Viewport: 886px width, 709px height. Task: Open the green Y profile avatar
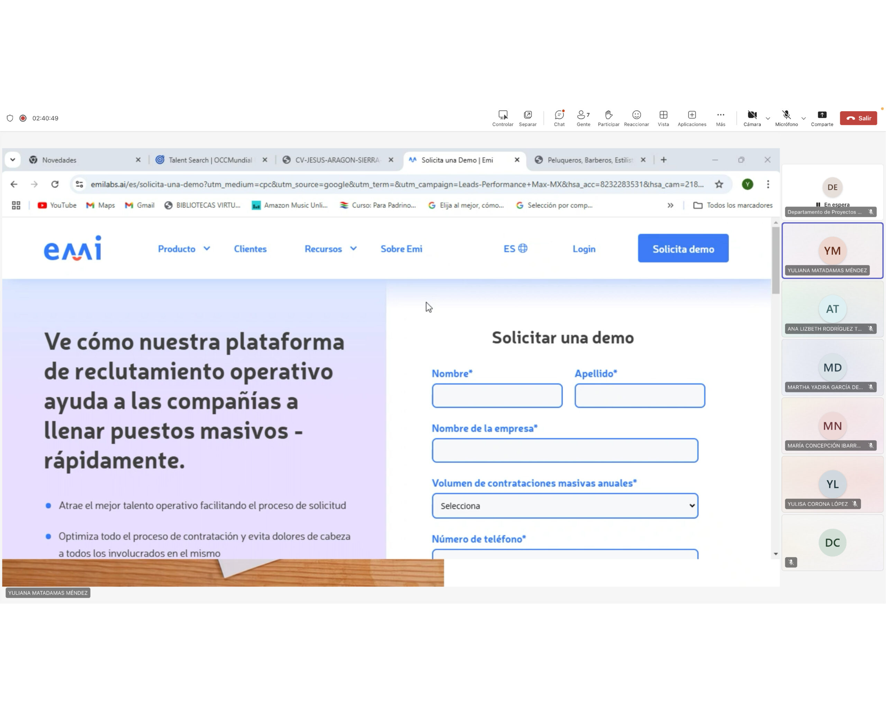[747, 184]
